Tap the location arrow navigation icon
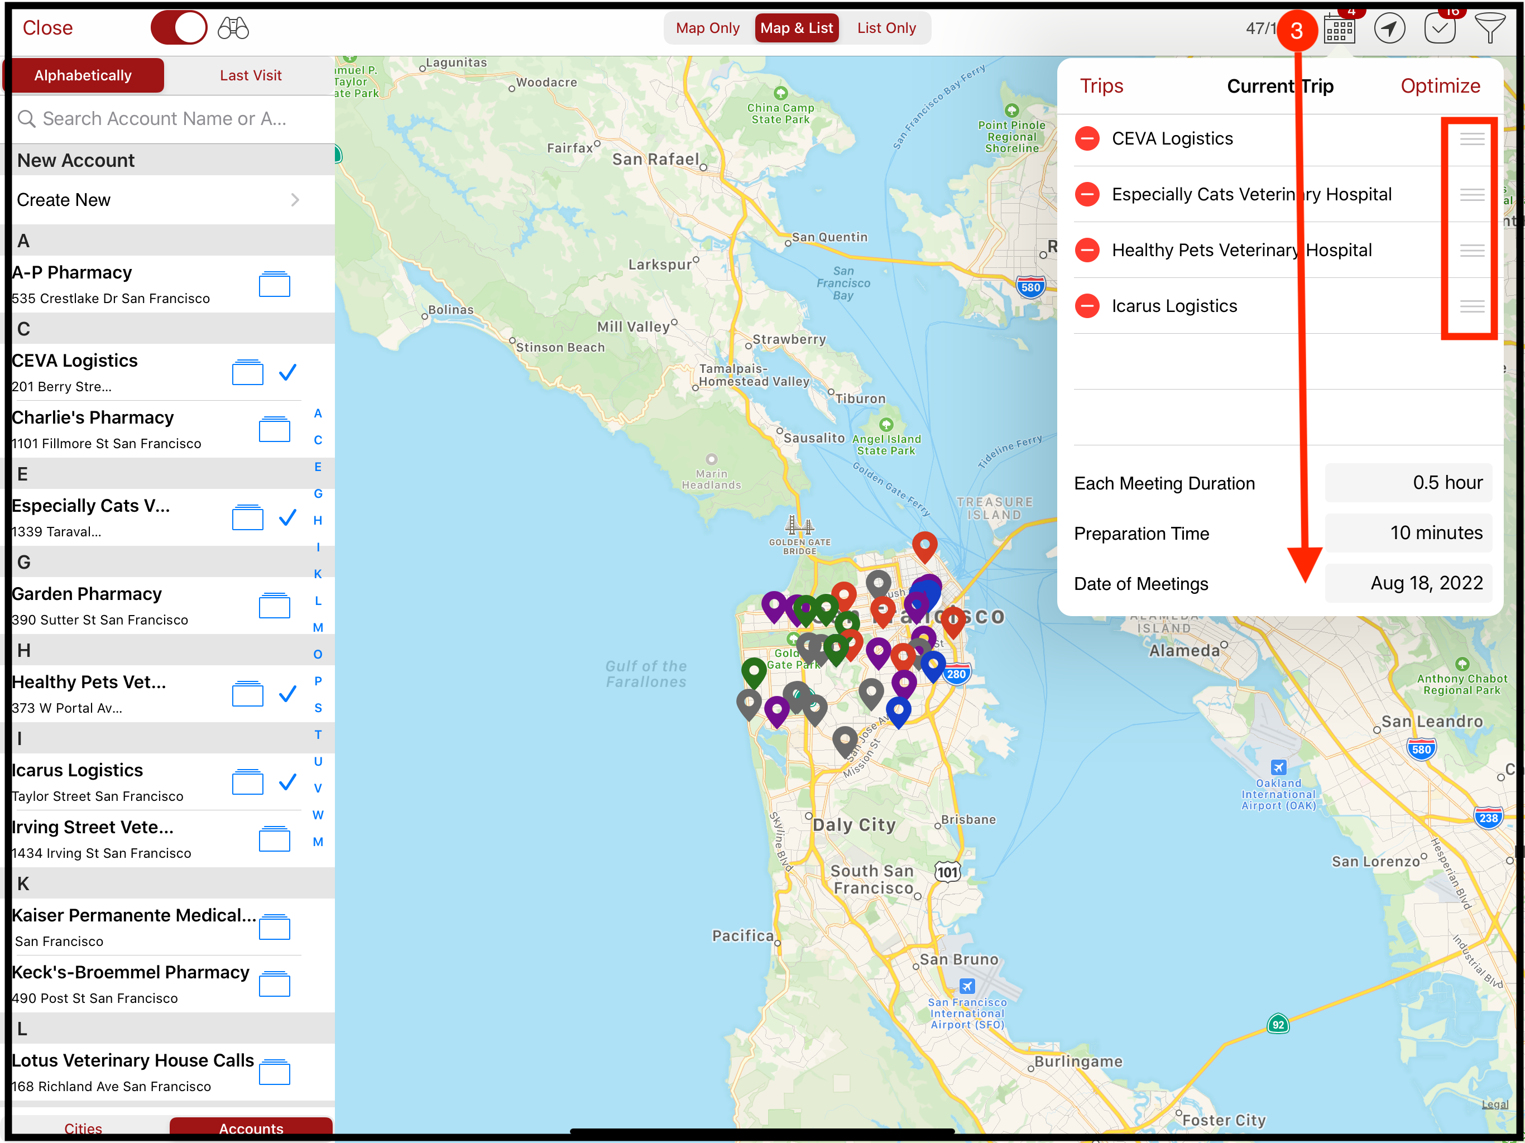This screenshot has height=1143, width=1525. (1389, 29)
